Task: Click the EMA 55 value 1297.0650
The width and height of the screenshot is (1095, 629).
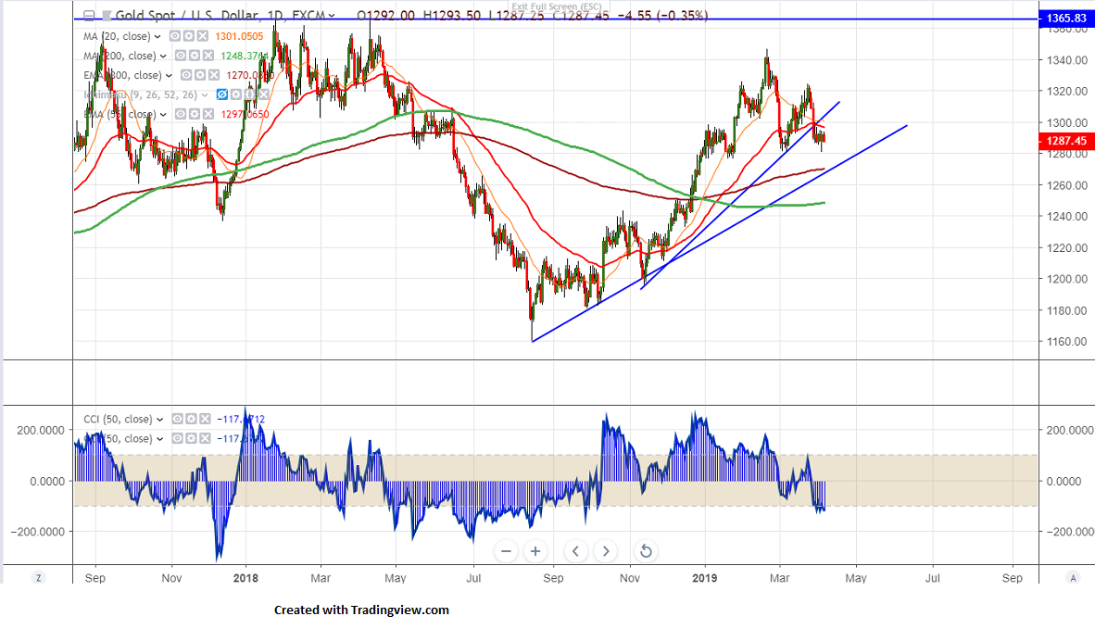Action: point(245,115)
